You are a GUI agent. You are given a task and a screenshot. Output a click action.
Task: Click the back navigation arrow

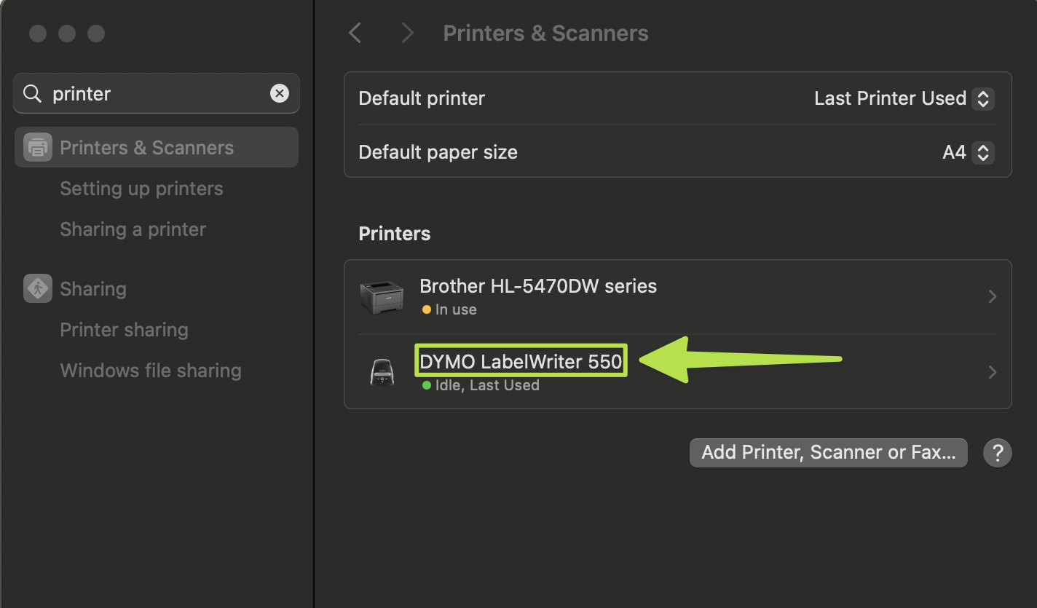click(355, 33)
